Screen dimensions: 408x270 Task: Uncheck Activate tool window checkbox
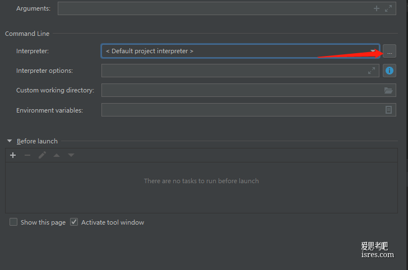tap(74, 222)
